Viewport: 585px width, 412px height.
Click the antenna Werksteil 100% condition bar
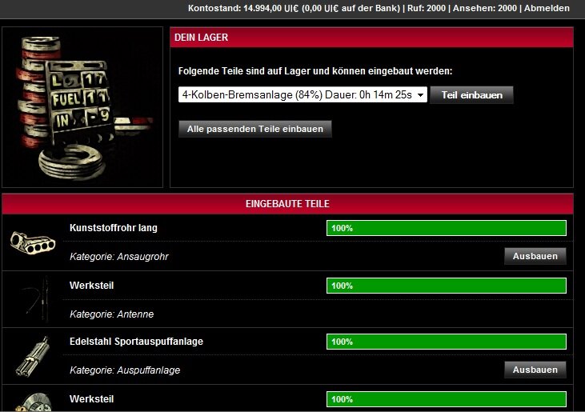click(x=446, y=286)
